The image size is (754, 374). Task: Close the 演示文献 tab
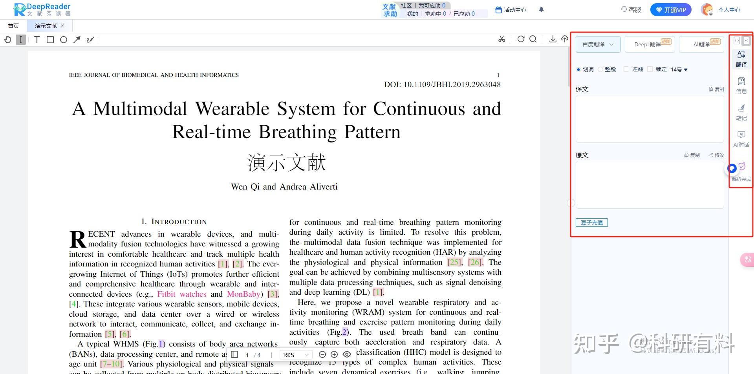tap(62, 26)
